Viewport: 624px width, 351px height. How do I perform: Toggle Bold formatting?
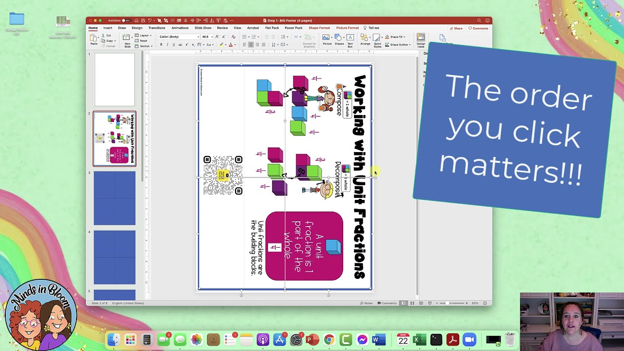[161, 45]
